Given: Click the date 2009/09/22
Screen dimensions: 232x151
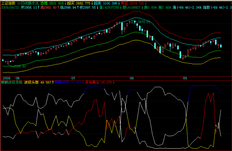Looking at the screenshot, I should [10, 7].
